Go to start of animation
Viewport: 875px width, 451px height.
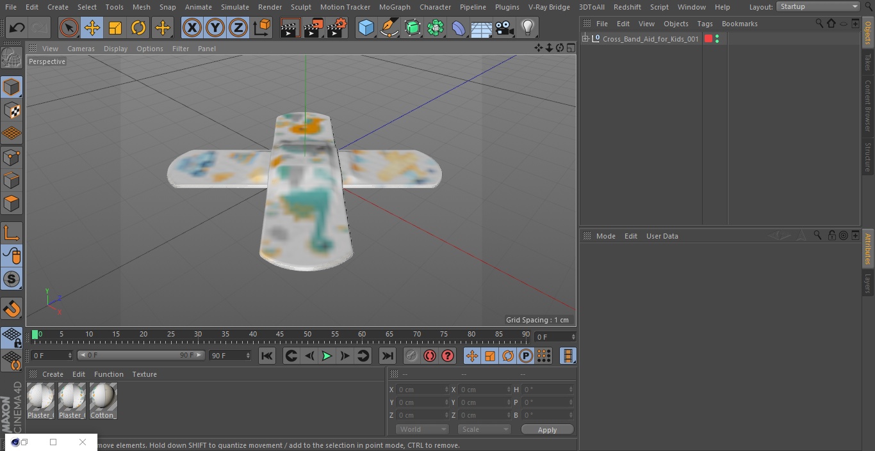267,356
